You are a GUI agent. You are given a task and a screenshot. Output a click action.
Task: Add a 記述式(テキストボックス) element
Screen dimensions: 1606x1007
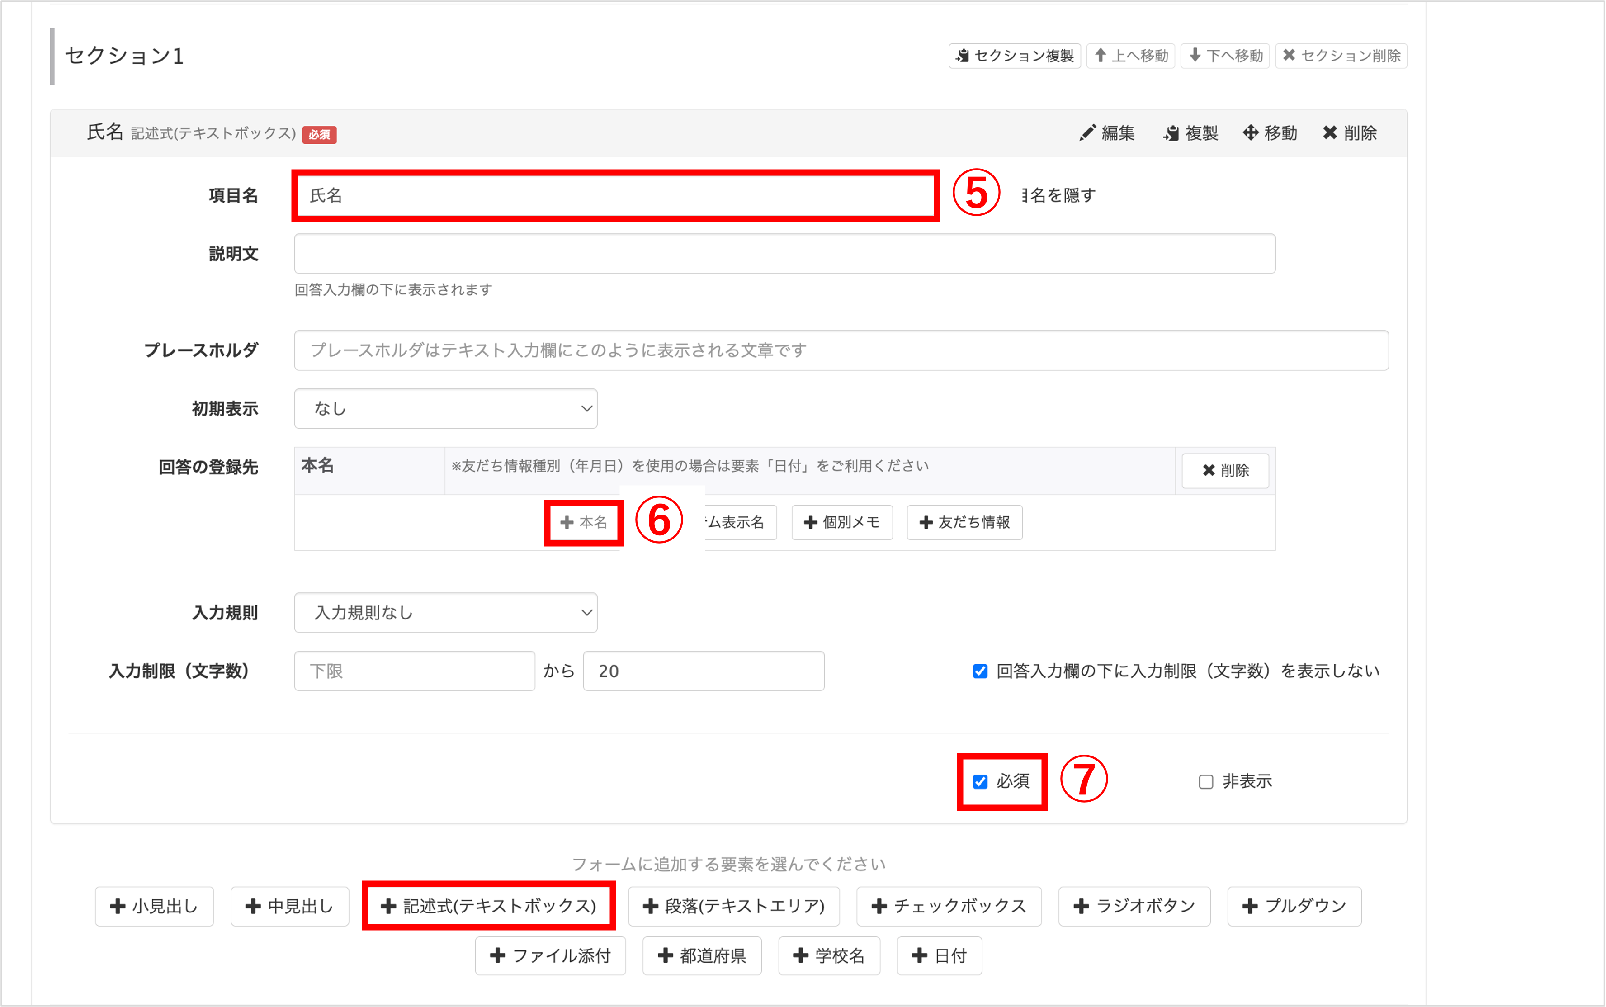click(x=489, y=907)
